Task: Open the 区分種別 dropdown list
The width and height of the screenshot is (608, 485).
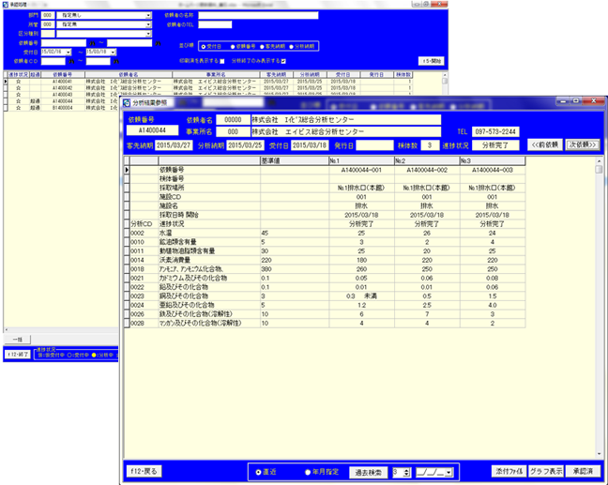Action: (x=148, y=34)
